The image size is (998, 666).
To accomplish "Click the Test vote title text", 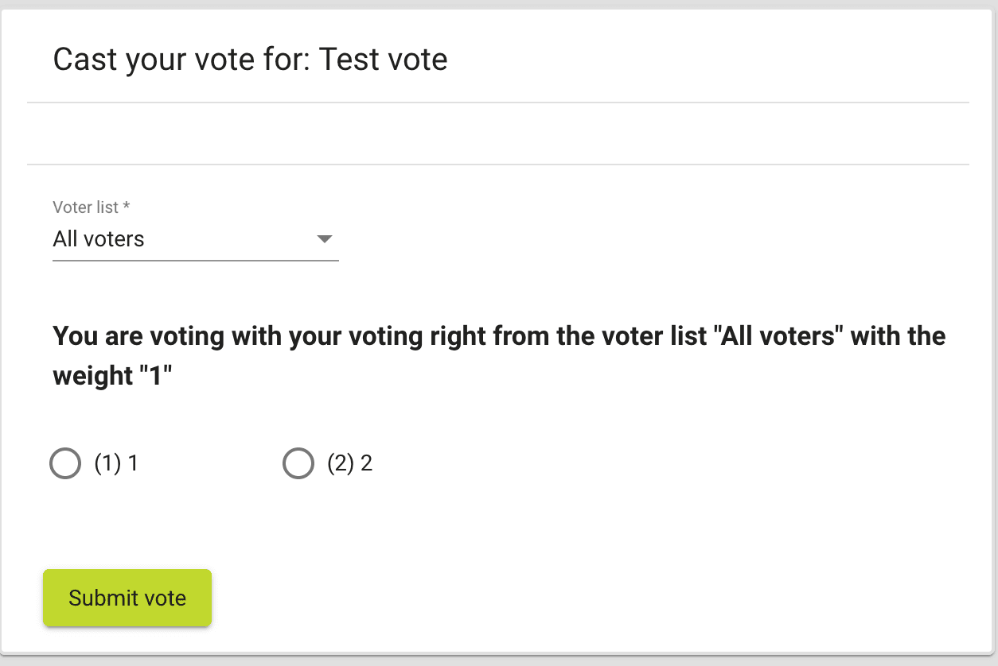I will click(384, 59).
